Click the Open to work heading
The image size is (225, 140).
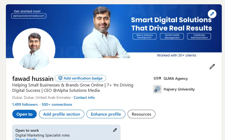click(x=27, y=130)
